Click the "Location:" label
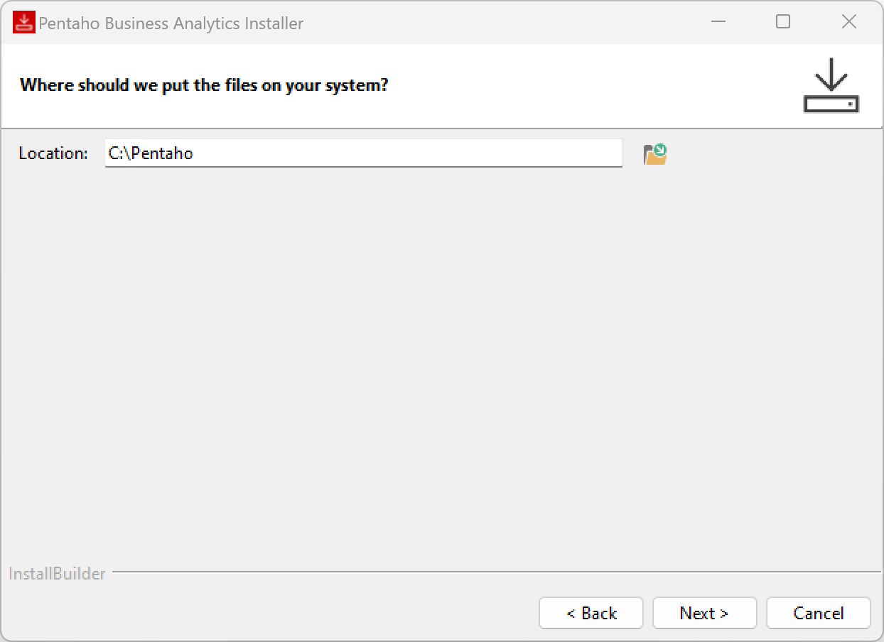This screenshot has height=642, width=884. (x=53, y=153)
